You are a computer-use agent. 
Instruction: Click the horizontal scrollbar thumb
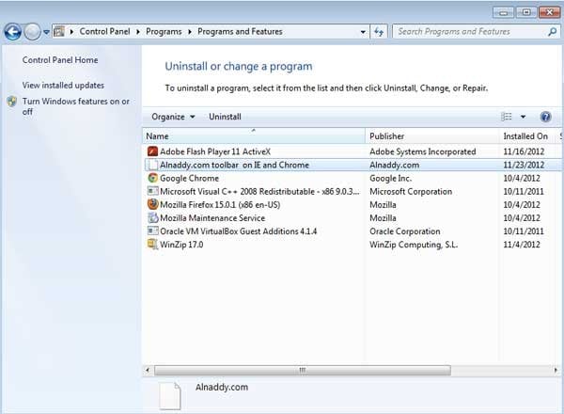point(303,370)
